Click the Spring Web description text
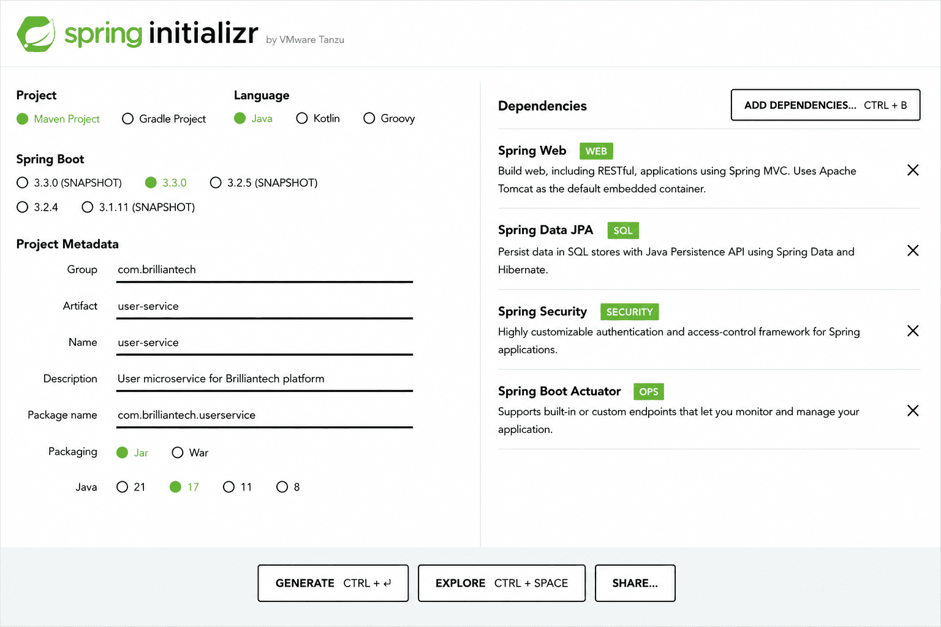Screen dimensions: 941x627 (x=677, y=180)
